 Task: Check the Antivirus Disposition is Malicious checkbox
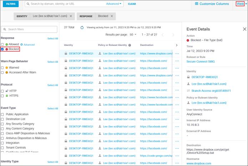(2, 138)
